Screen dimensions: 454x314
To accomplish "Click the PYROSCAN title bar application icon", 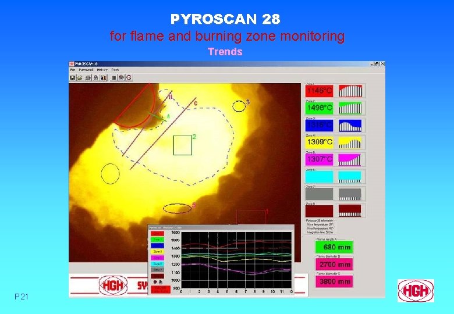I will click(72, 64).
